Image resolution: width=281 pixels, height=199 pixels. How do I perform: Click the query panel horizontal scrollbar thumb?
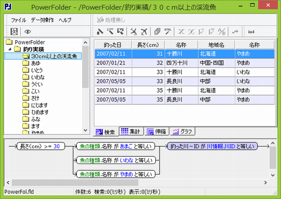[75, 183]
